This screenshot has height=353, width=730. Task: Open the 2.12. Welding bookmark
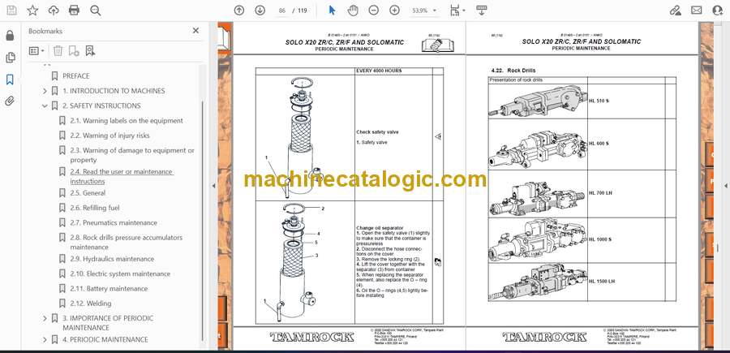tap(91, 303)
